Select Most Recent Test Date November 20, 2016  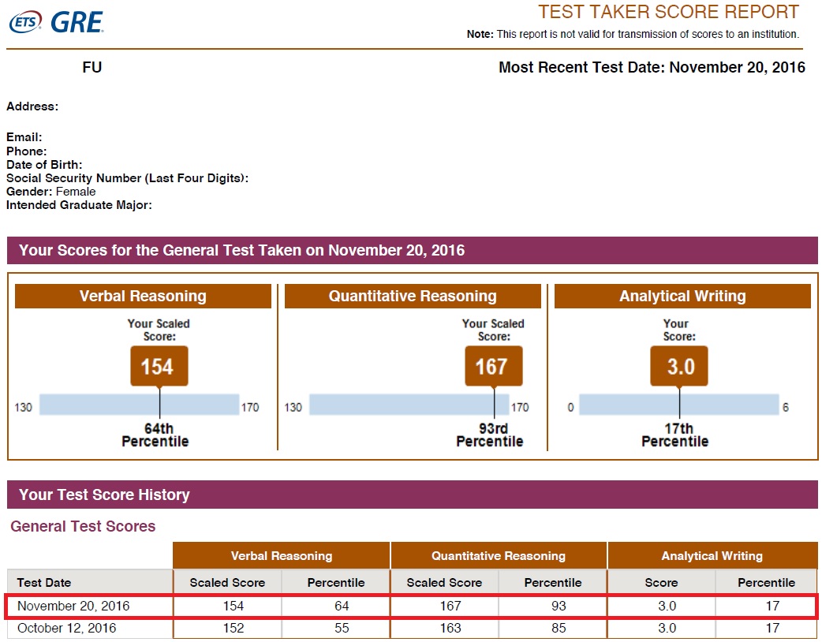pos(652,68)
